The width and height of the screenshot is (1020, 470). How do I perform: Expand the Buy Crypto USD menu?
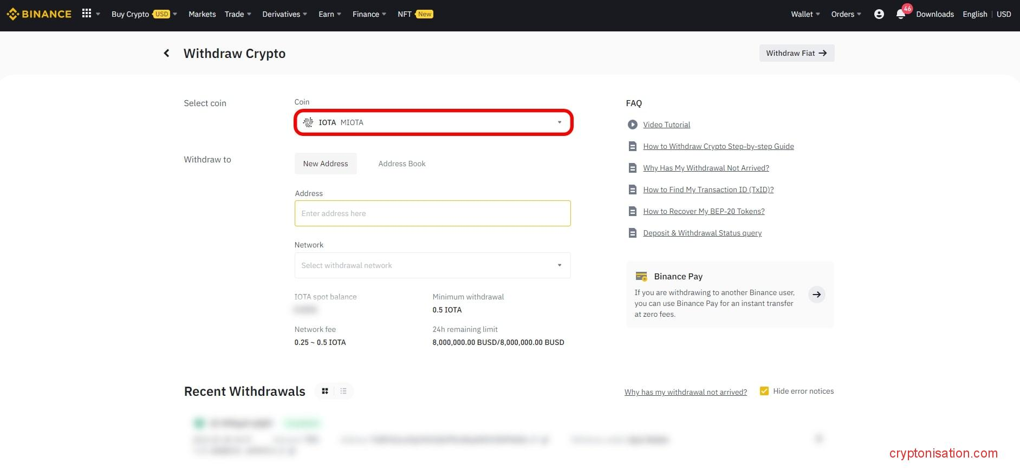[144, 14]
